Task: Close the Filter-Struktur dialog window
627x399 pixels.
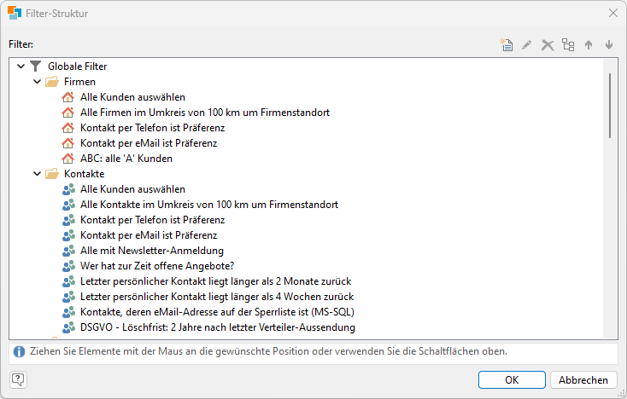Action: pos(612,14)
